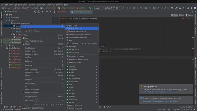Open the New submenu in context menu
The image size is (197, 111).
43,27
